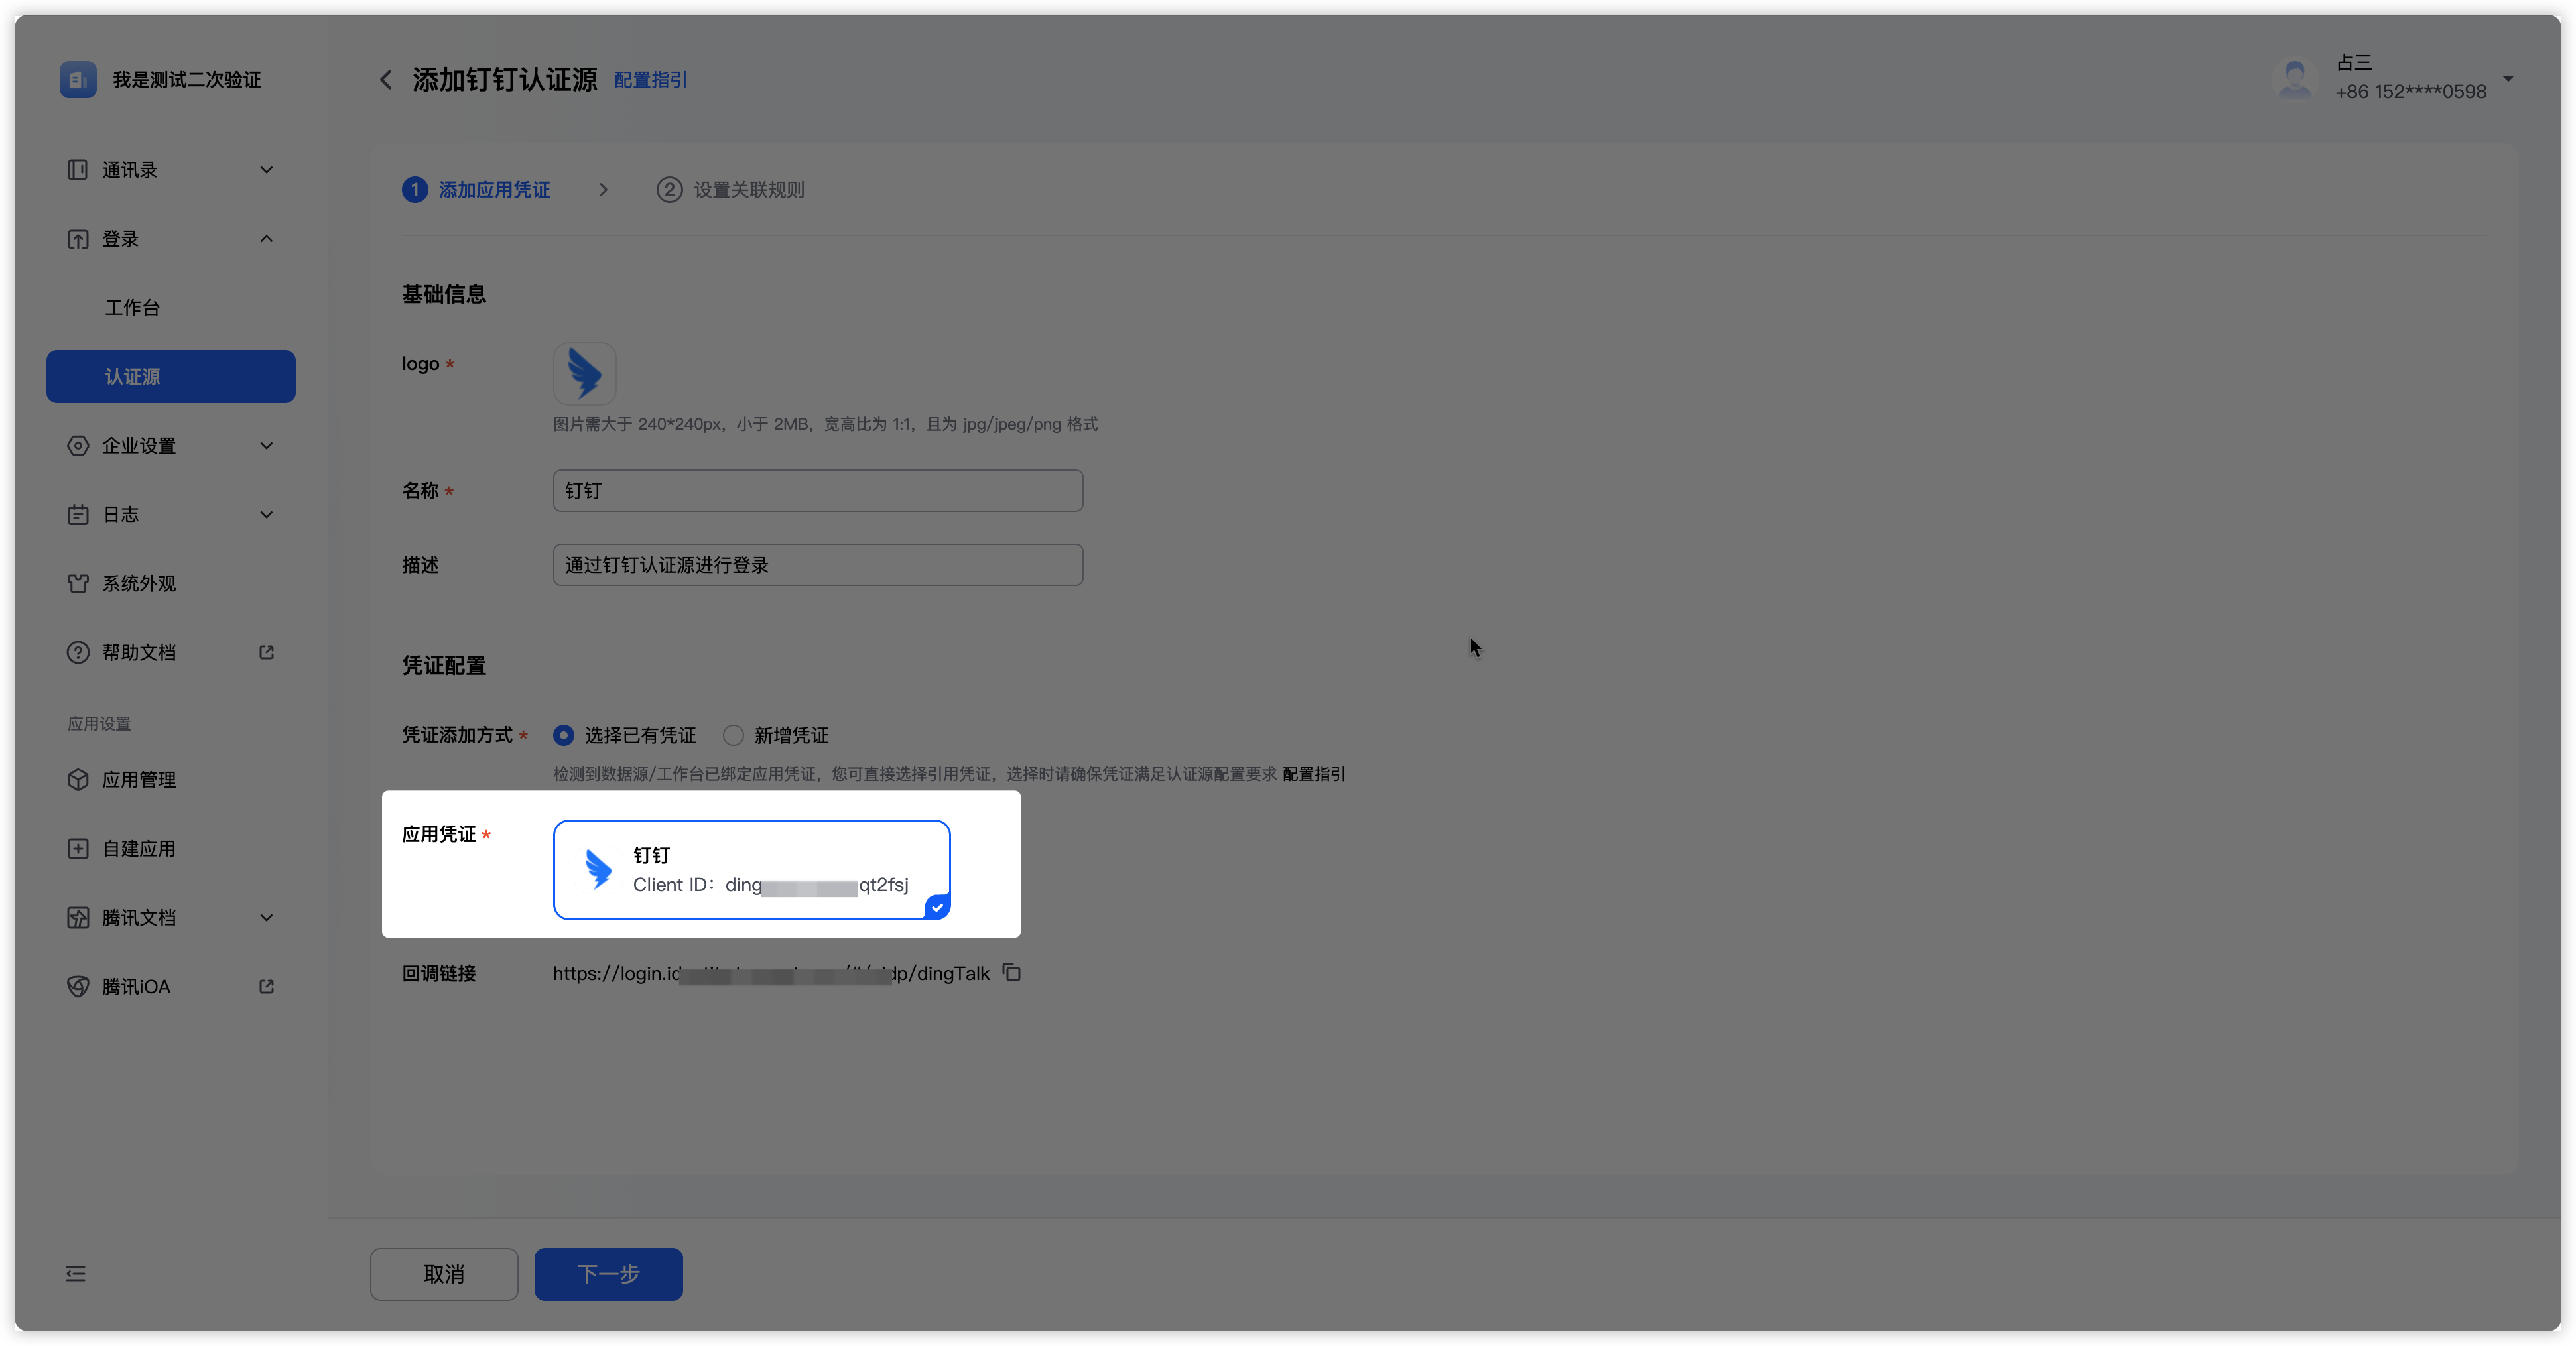Toggle the selected 钉钉 credential card

[751, 870]
